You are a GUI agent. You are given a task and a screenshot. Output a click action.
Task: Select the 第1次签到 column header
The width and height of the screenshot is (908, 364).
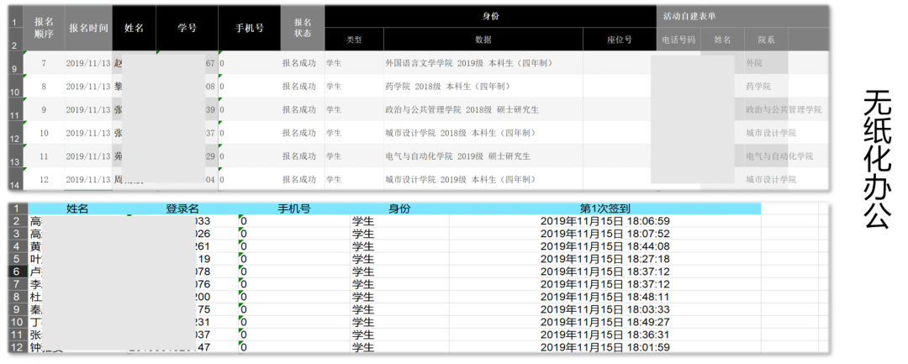pos(604,208)
